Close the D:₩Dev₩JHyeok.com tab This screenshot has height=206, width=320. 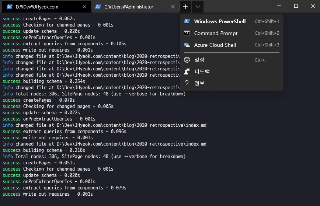point(84,7)
